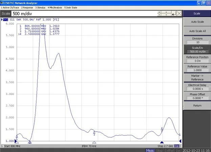The width and height of the screenshot is (211, 152).
Task: Select the Reference Position softkey
Action: point(197,59)
